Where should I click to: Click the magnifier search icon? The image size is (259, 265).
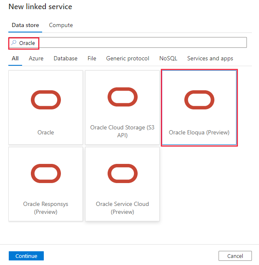pyautogui.click(x=14, y=43)
